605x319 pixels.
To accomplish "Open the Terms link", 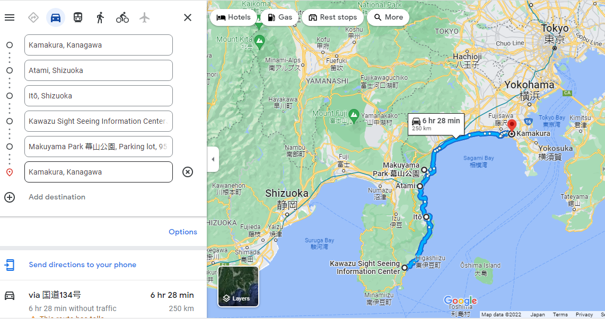I will (x=560, y=314).
